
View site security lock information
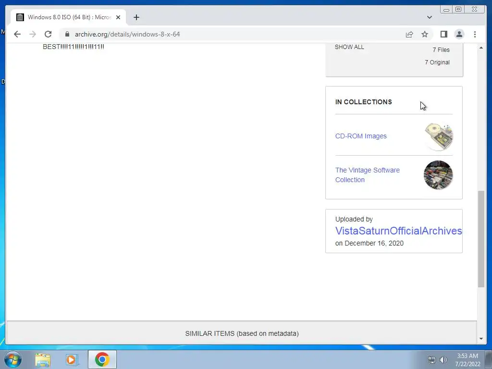point(67,34)
